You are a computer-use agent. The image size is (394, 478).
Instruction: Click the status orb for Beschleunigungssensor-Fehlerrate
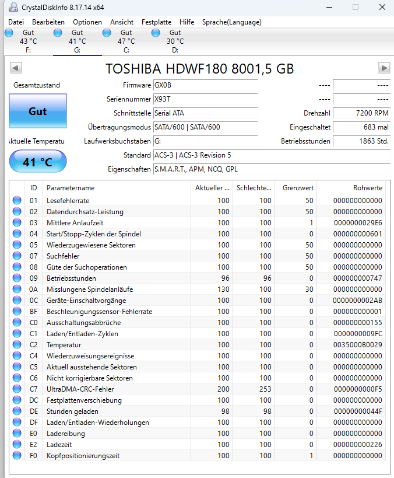pyautogui.click(x=17, y=311)
